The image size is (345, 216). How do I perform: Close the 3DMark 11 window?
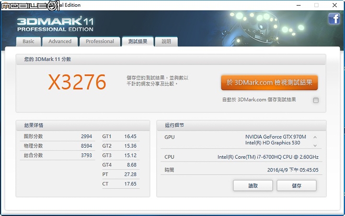click(334, 5)
